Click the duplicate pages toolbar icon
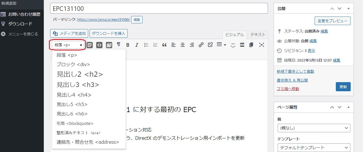The image size is (363, 152). click(251, 45)
